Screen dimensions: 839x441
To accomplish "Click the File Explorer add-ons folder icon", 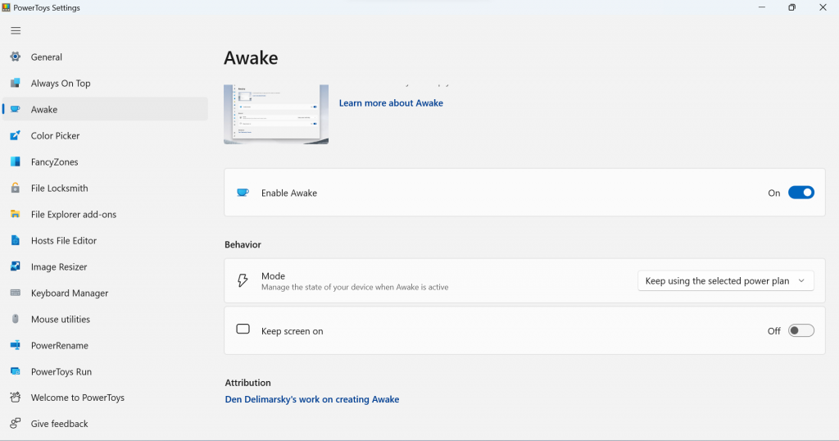I will click(x=16, y=214).
